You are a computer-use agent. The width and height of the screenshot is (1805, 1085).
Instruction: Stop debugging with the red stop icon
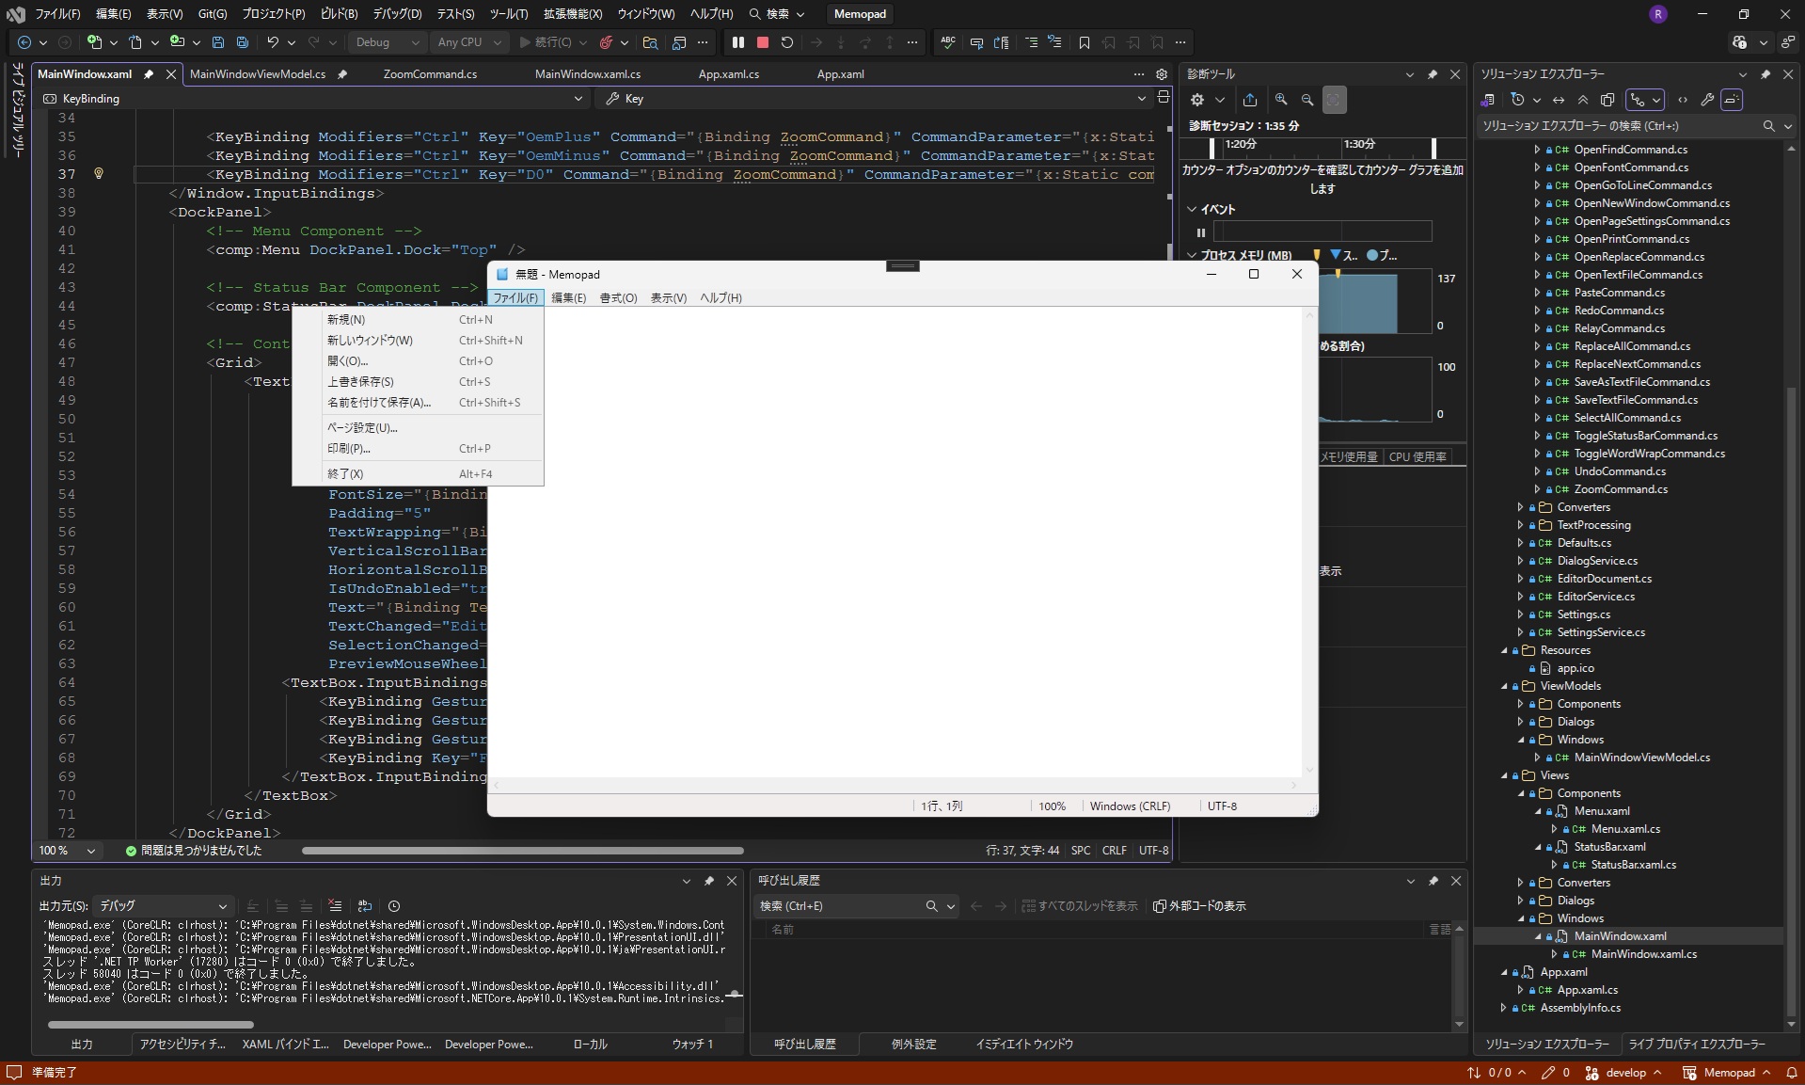tap(762, 42)
